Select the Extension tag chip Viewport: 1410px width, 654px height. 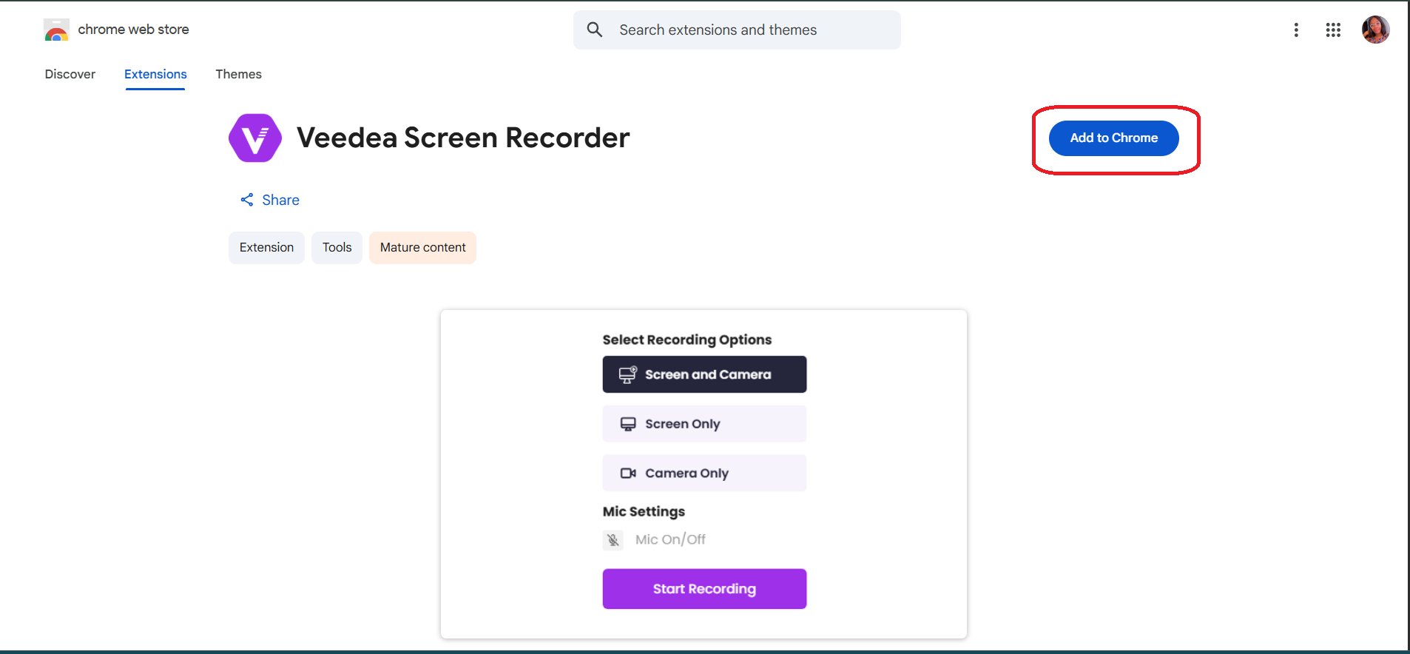tap(266, 248)
